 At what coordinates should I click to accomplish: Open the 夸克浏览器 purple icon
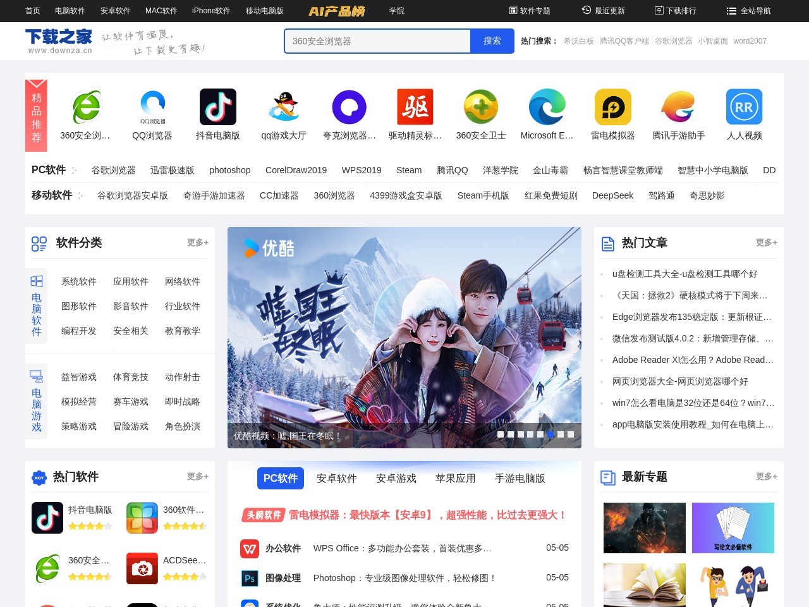pos(350,107)
